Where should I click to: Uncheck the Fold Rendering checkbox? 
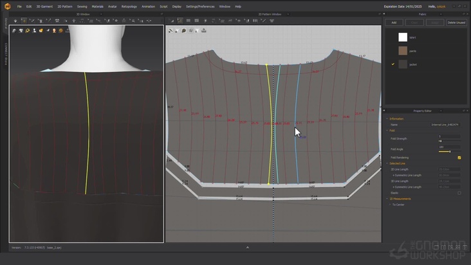click(x=459, y=158)
